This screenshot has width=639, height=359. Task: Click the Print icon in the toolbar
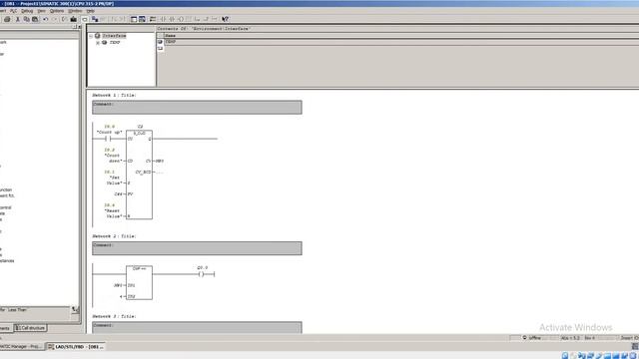coord(7,19)
